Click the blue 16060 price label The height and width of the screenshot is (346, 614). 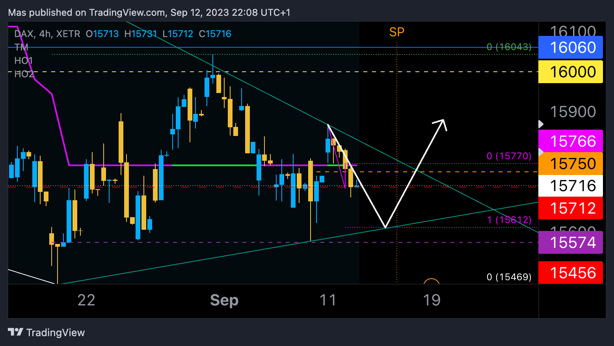click(571, 47)
